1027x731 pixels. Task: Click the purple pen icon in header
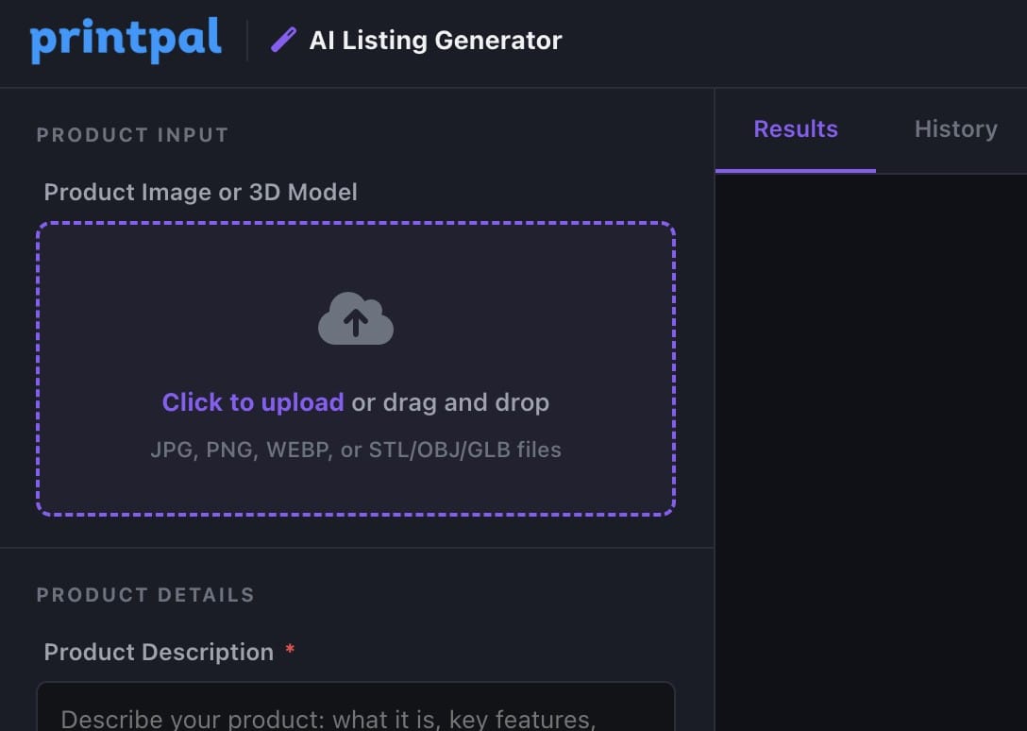[283, 40]
